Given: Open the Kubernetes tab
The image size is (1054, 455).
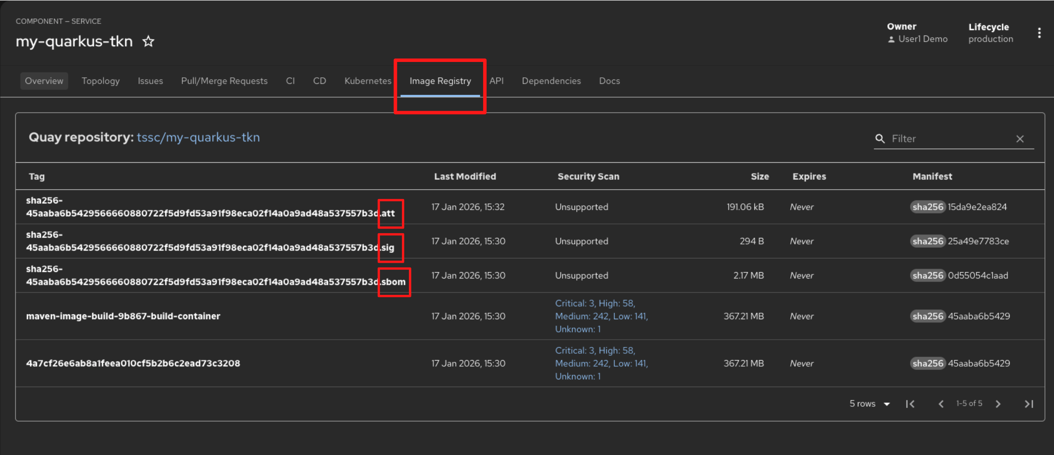Looking at the screenshot, I should [367, 81].
